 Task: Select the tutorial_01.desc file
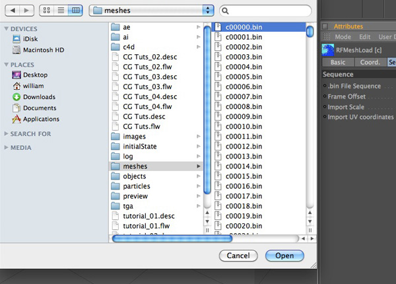(156, 216)
